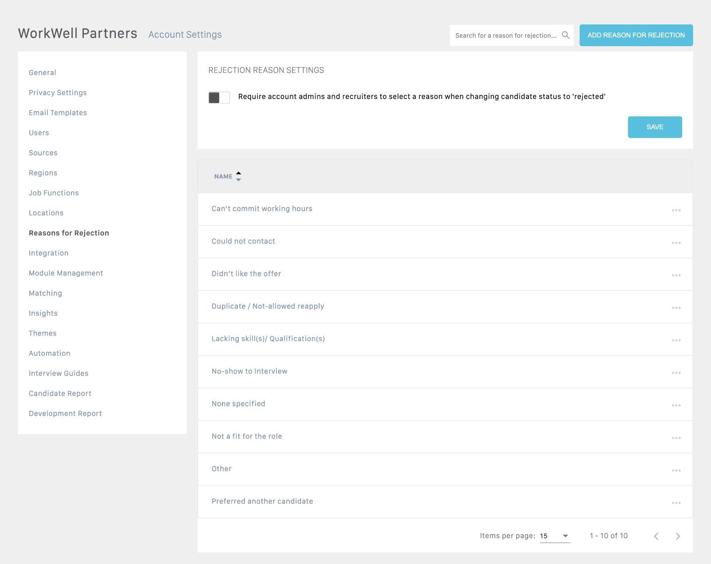Open Email Templates settings
This screenshot has height=564, width=711.
(58, 113)
